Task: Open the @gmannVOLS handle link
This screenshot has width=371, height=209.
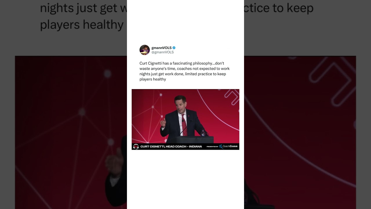Action: 163,52
